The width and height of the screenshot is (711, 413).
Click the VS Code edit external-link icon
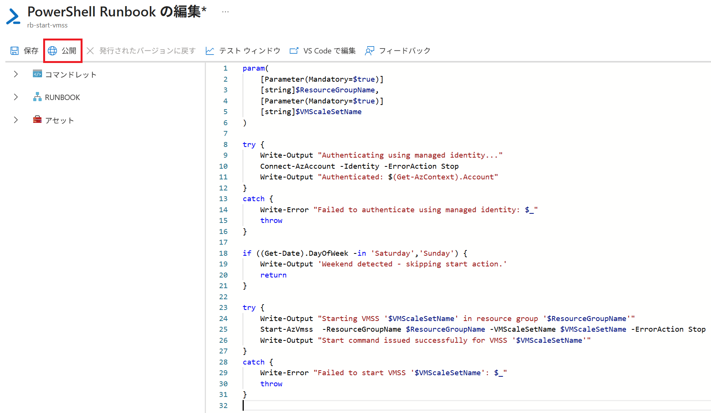(294, 51)
